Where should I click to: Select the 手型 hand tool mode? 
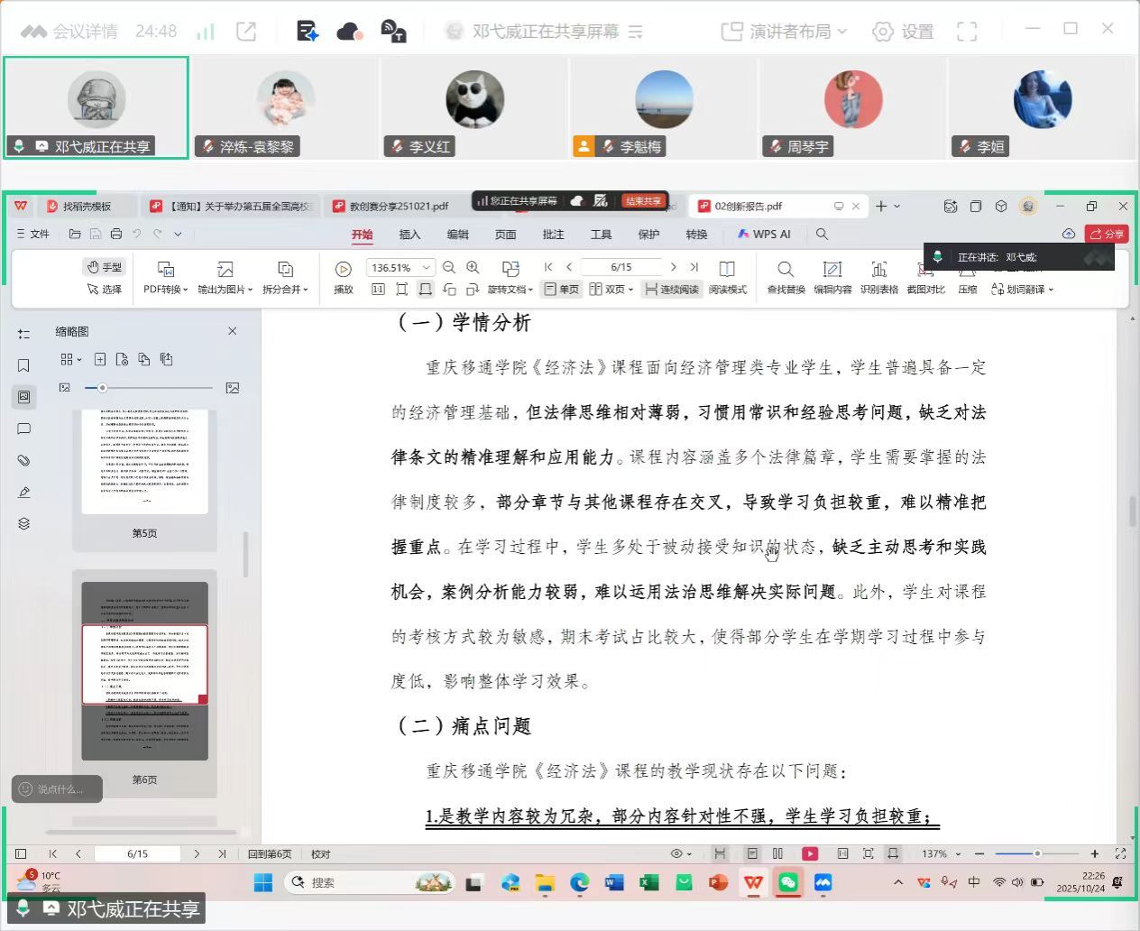[105, 267]
